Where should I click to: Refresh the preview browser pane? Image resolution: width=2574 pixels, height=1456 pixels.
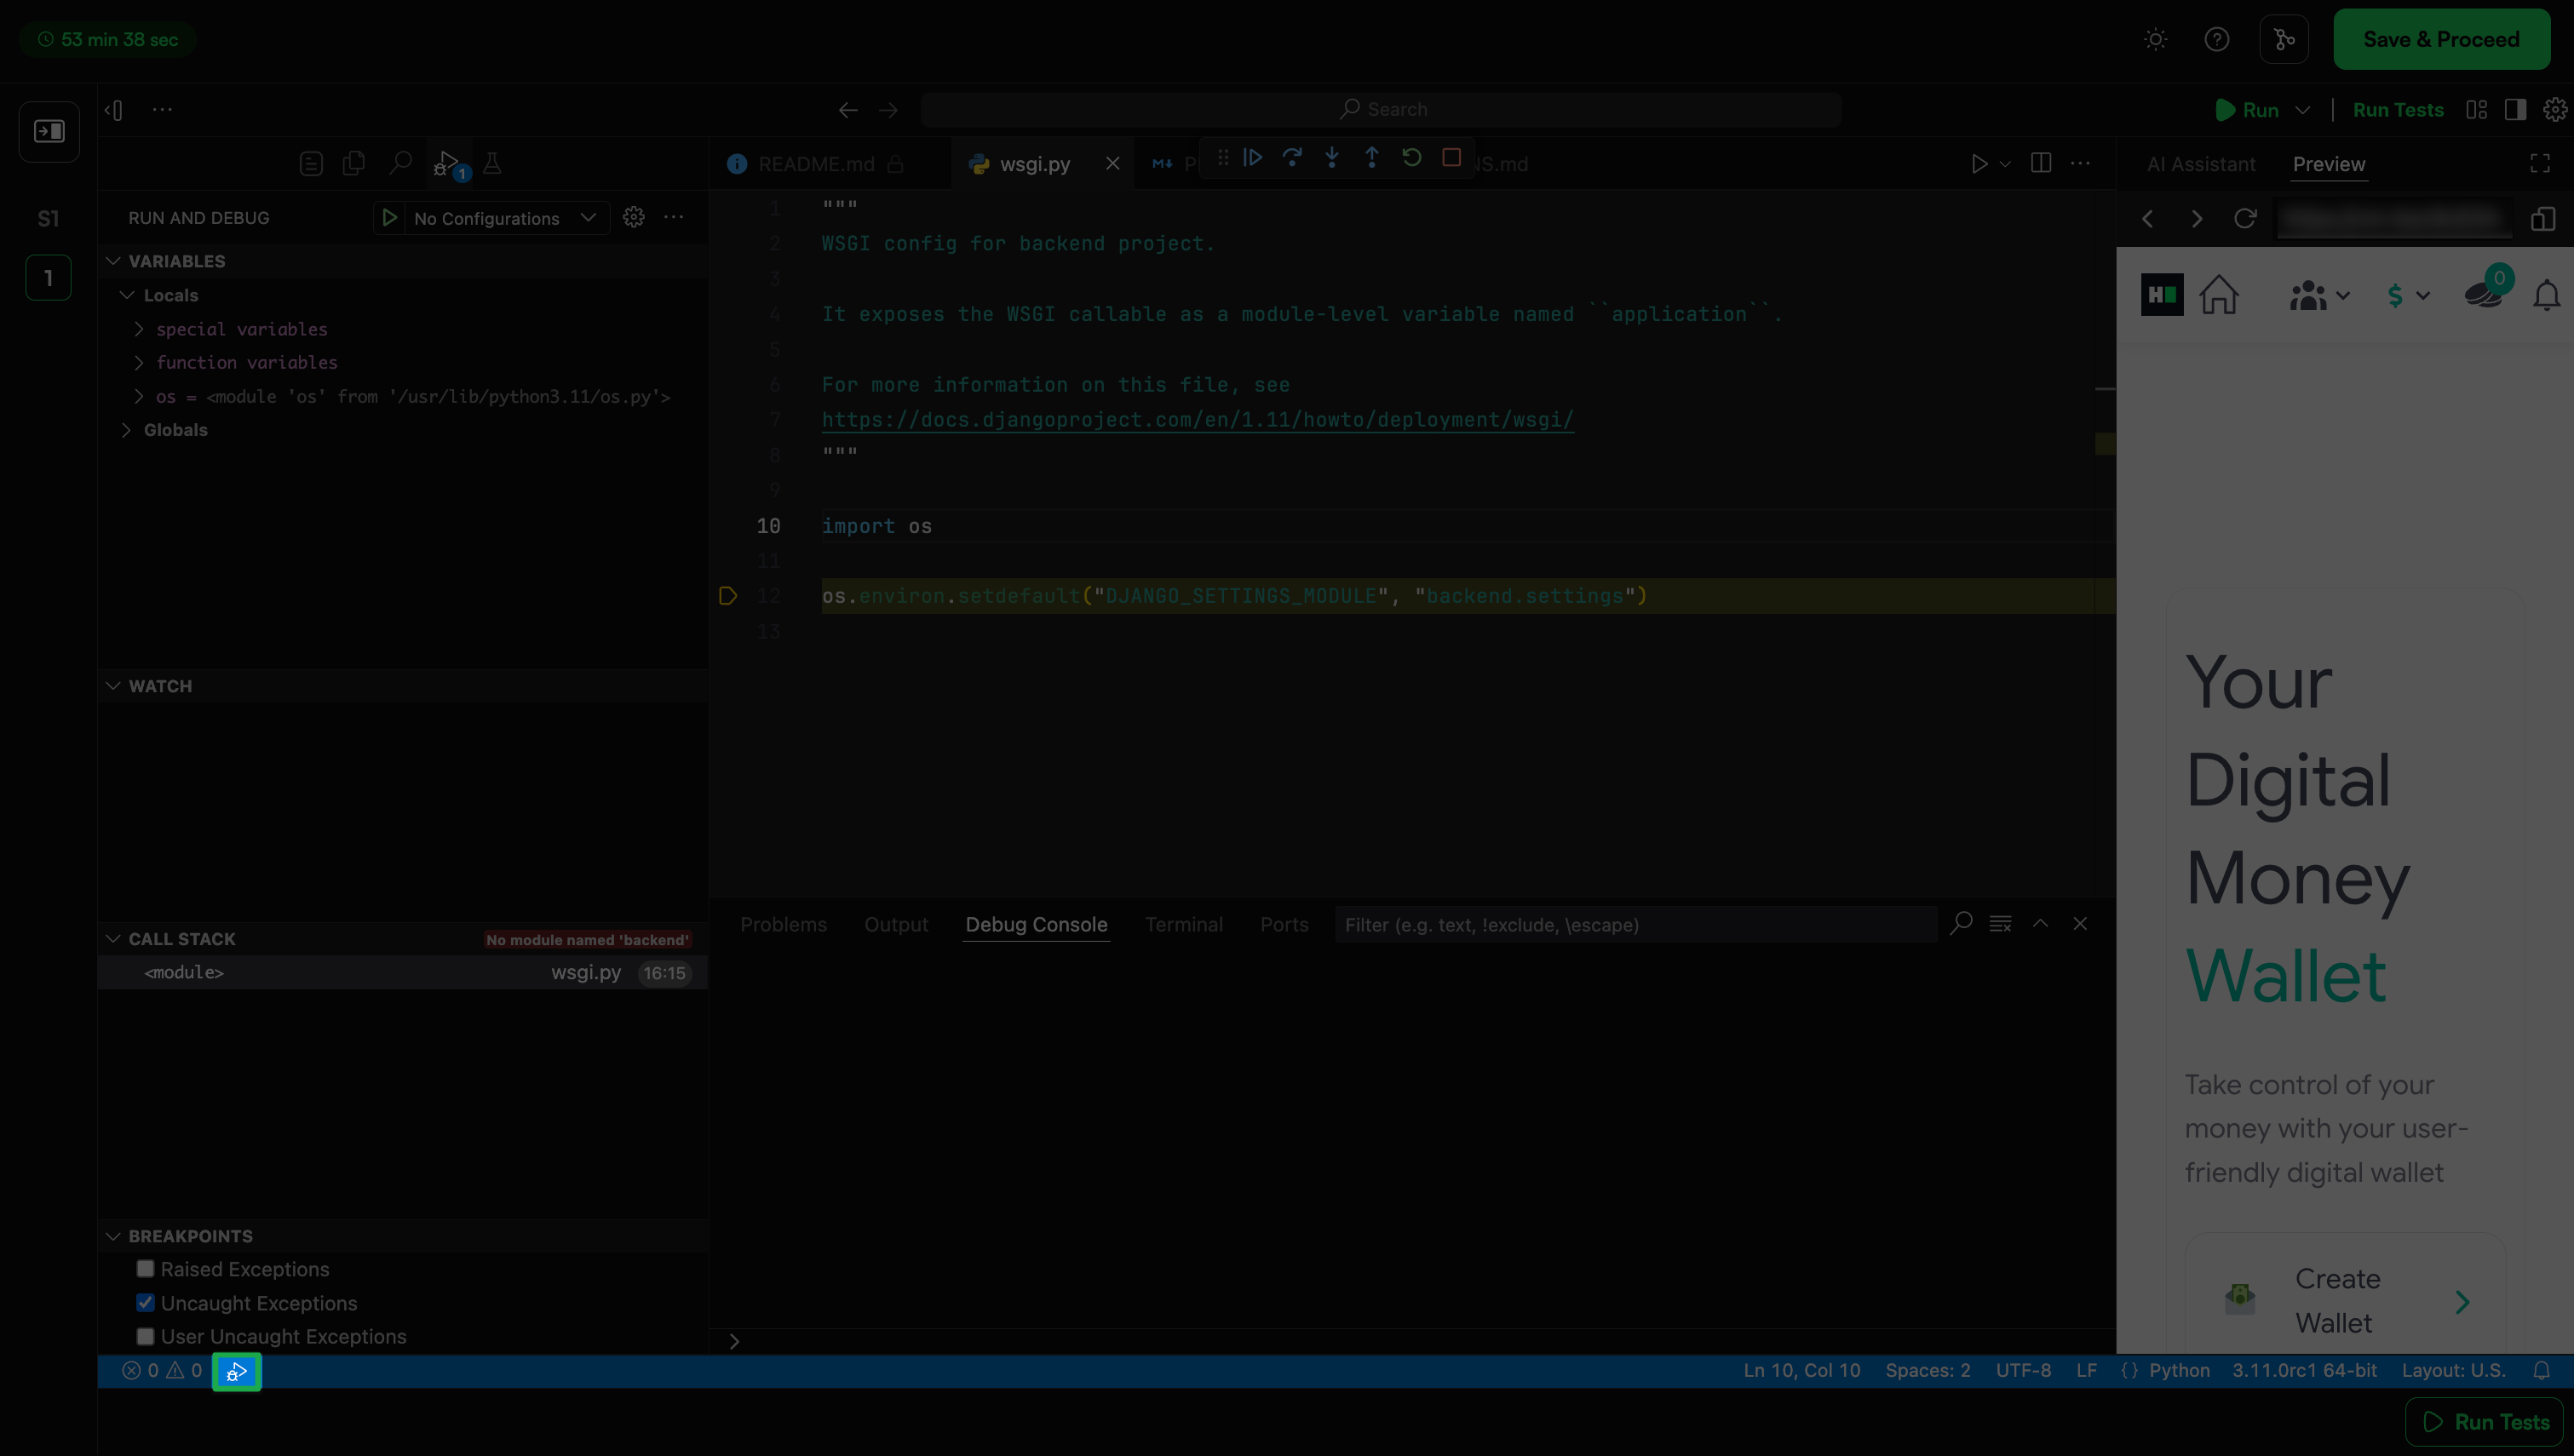(2245, 219)
